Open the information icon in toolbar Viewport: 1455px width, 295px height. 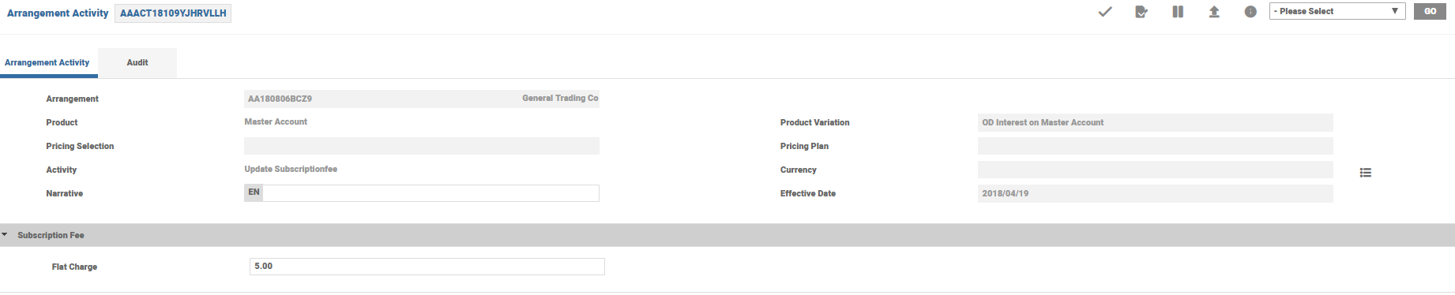click(x=1250, y=12)
